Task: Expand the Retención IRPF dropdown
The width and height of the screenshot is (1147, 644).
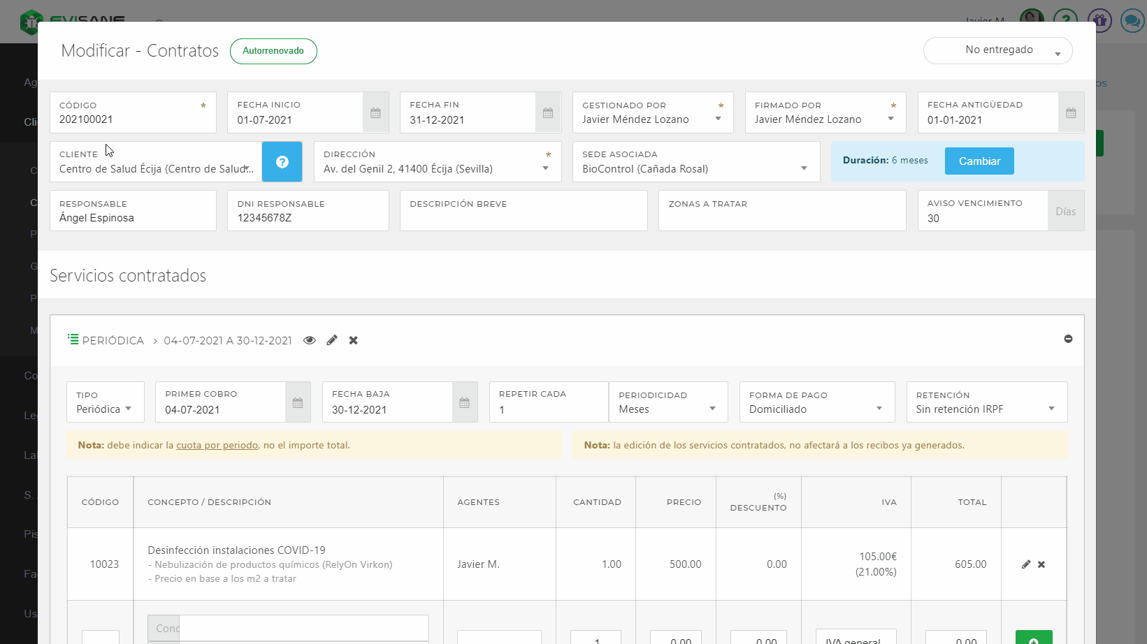Action: click(986, 409)
